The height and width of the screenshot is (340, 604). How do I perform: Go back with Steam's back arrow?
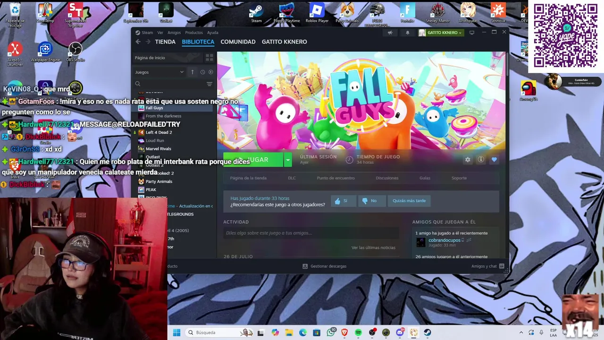[138, 42]
